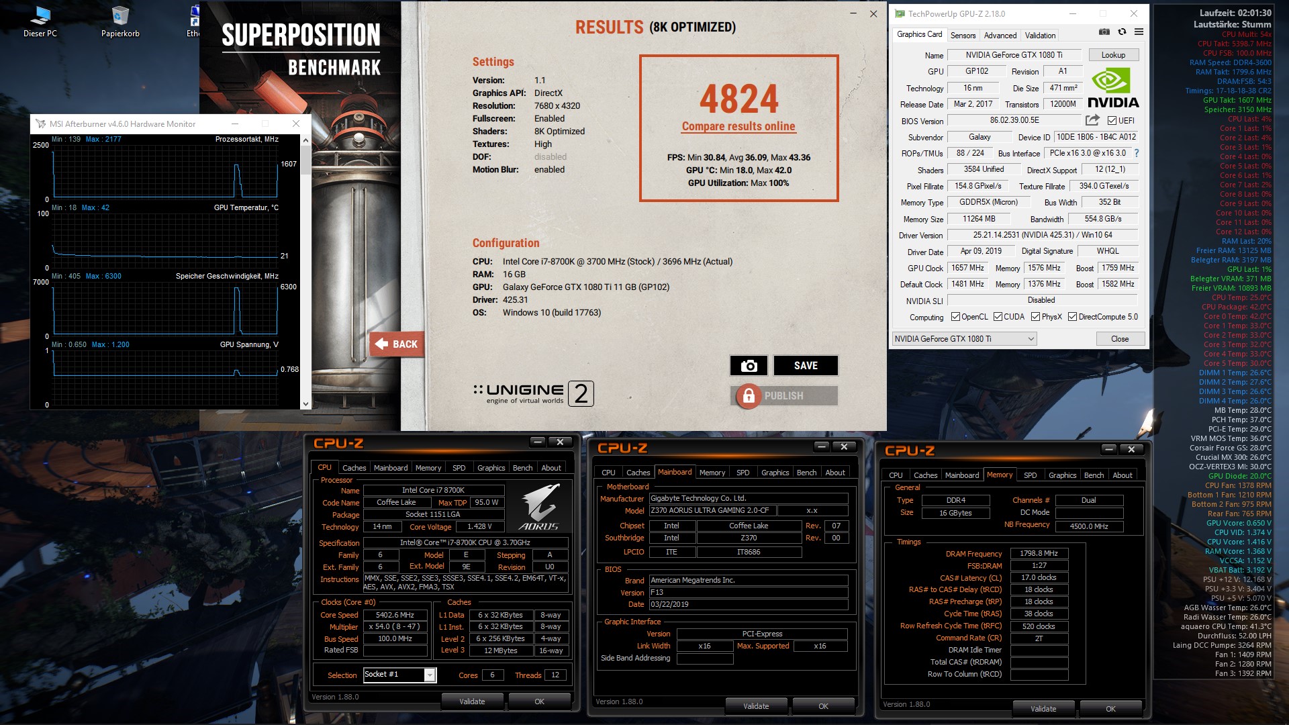
Task: Click the NB Frequency value 4500.0 MHz
Action: [1089, 526]
